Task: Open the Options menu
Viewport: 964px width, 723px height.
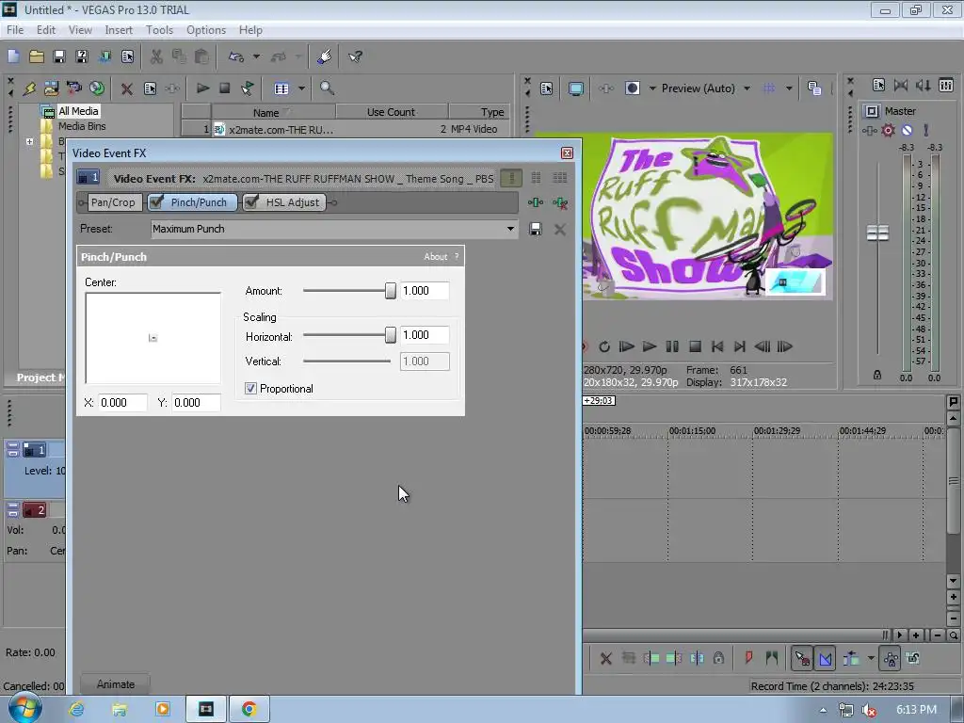Action: pyautogui.click(x=206, y=29)
